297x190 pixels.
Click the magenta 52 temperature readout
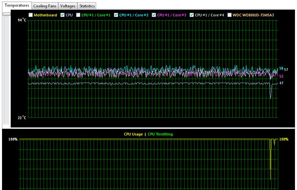coord(281,76)
